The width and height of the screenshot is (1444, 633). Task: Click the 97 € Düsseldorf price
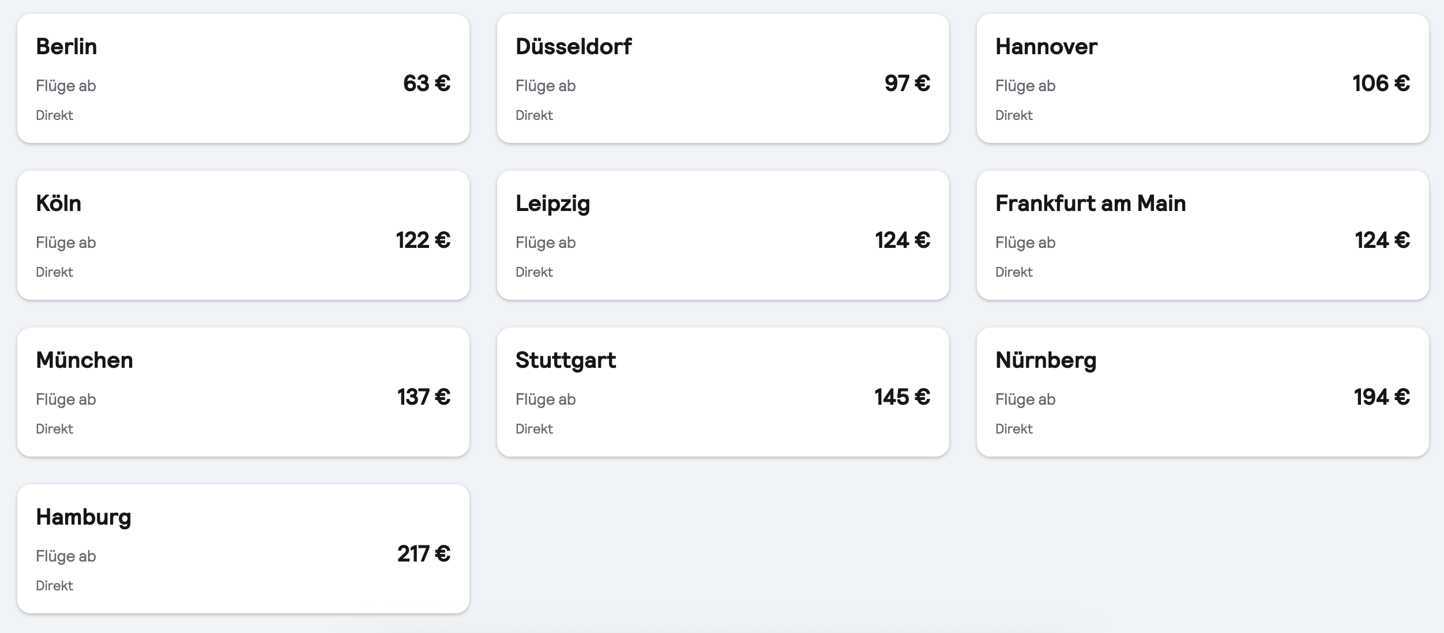907,84
